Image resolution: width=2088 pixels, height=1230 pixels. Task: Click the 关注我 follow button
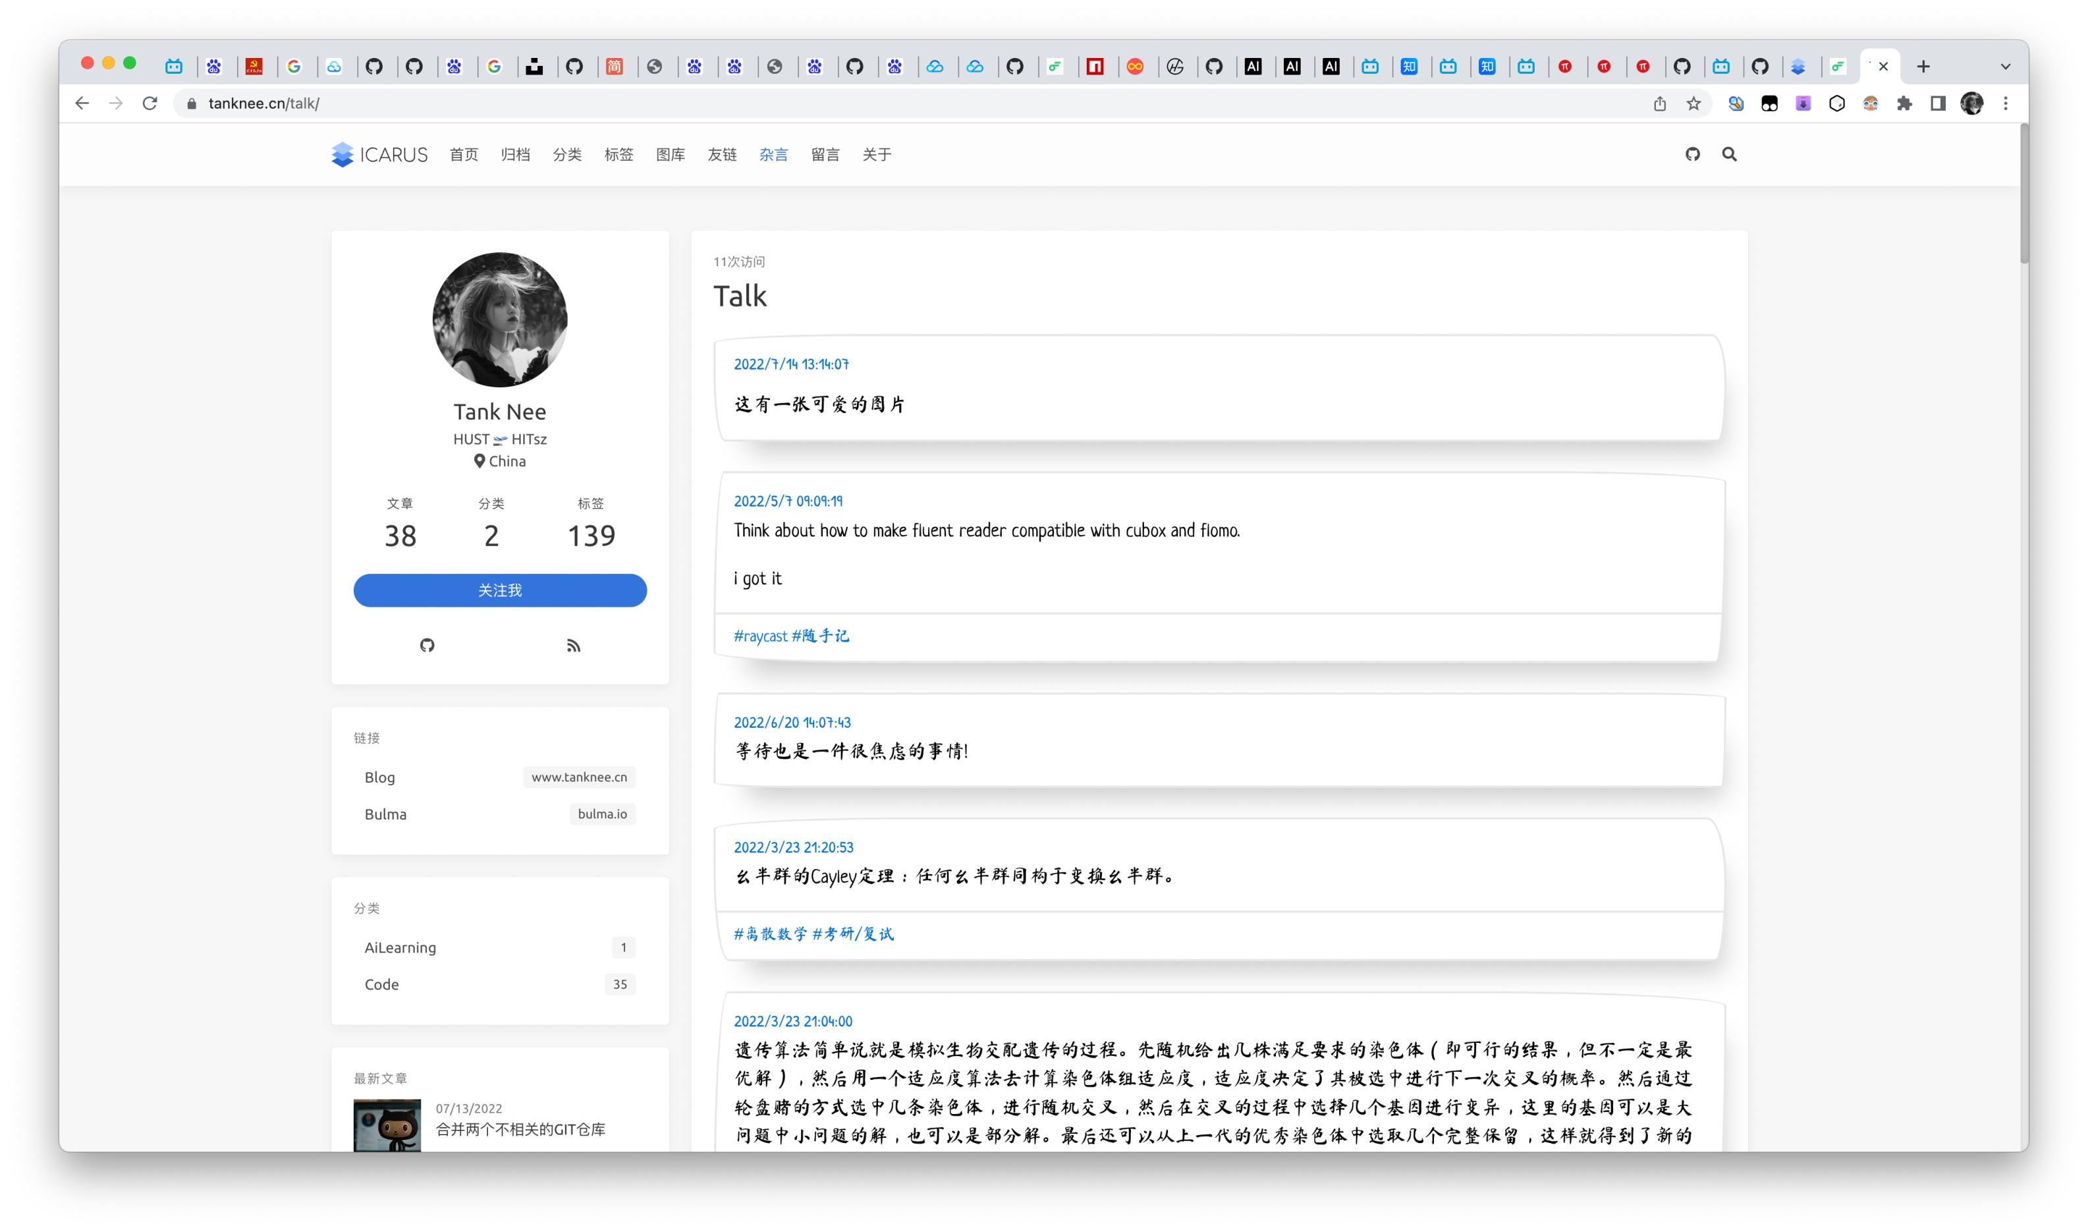500,590
